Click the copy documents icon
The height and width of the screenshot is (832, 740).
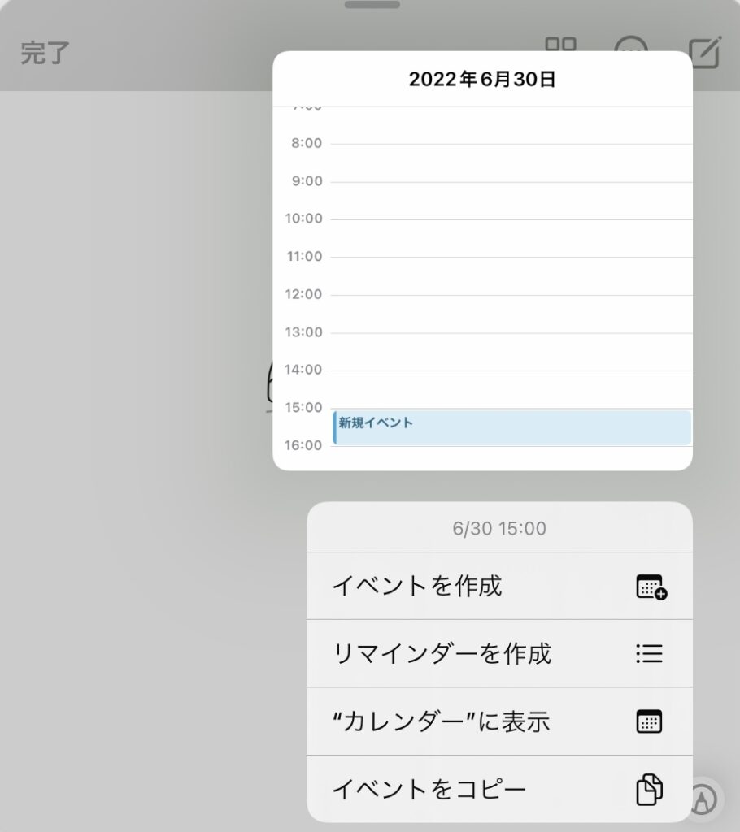(649, 790)
